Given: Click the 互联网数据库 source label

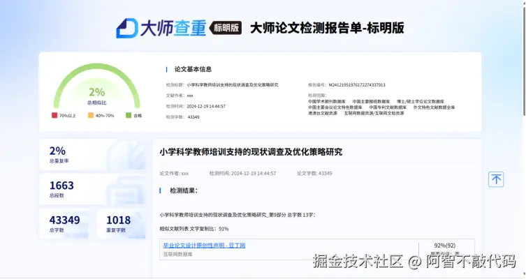Looking at the screenshot, I should pos(178,254).
